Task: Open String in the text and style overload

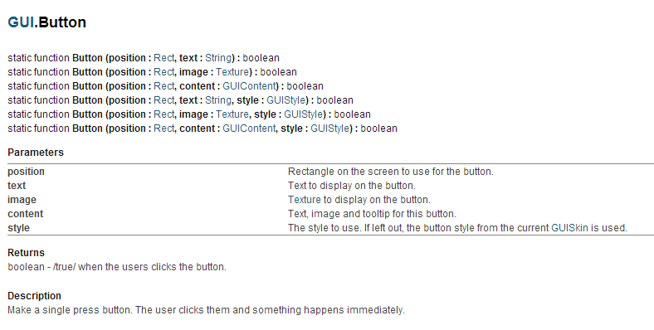Action: [218, 100]
